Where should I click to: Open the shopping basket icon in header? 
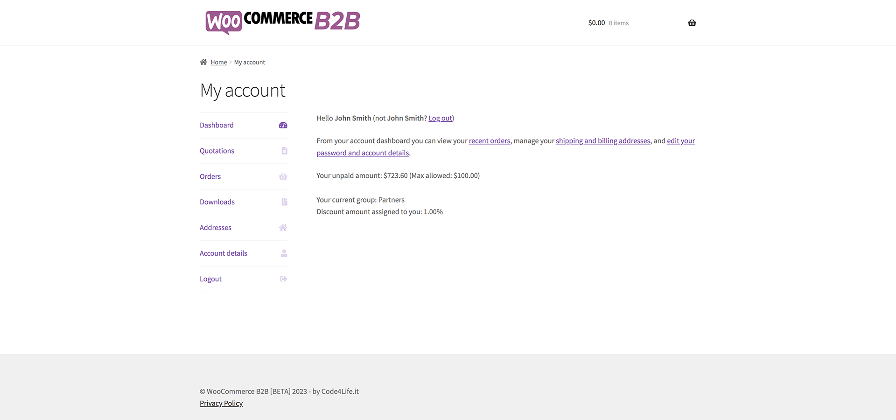click(692, 23)
